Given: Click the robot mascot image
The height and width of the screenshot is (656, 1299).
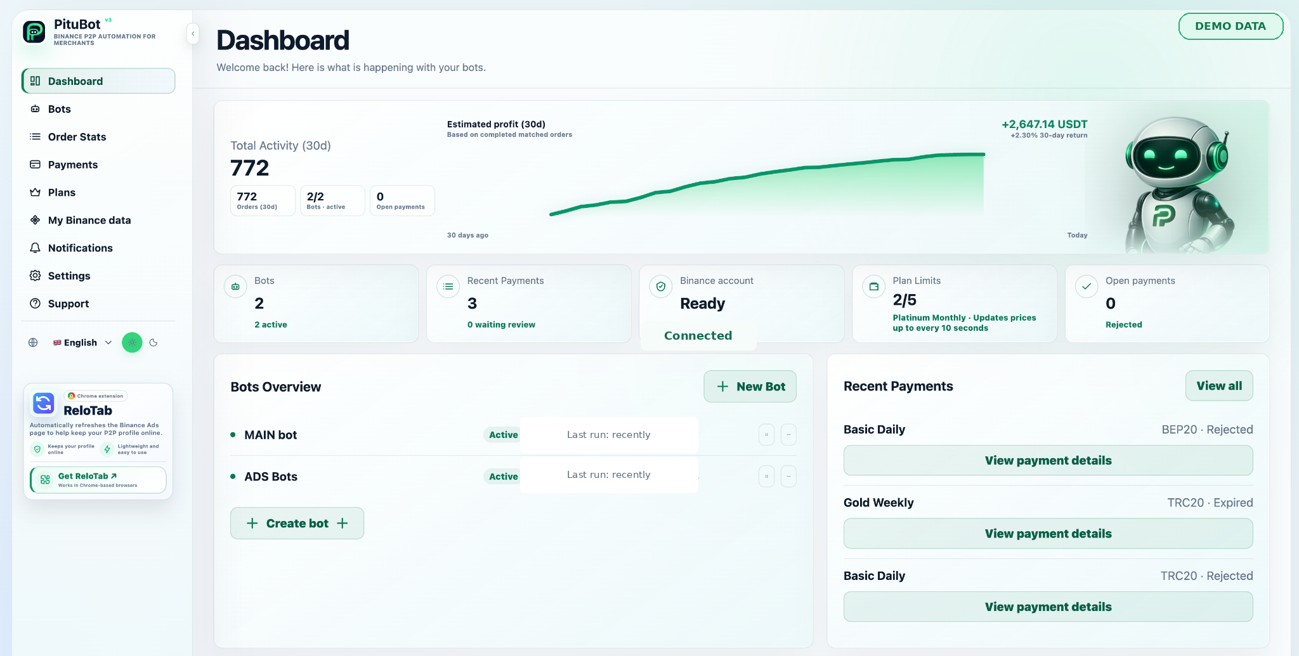Looking at the screenshot, I should tap(1178, 184).
